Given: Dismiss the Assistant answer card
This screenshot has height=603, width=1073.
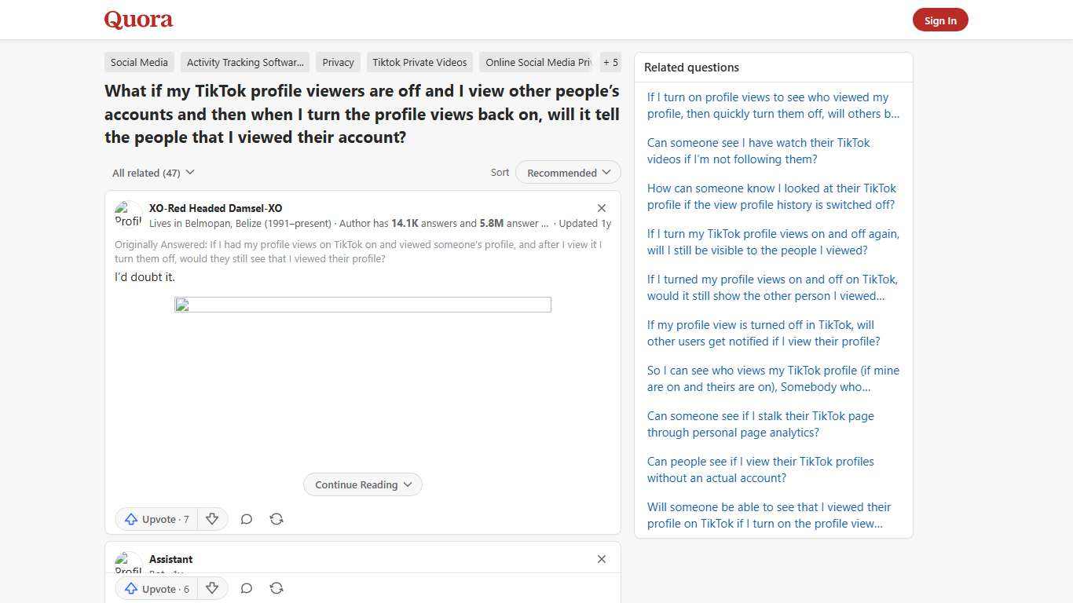Looking at the screenshot, I should [602, 559].
